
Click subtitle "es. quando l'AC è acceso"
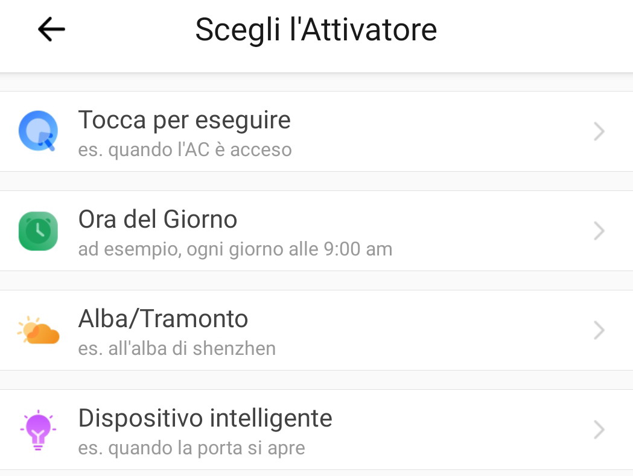click(x=185, y=149)
